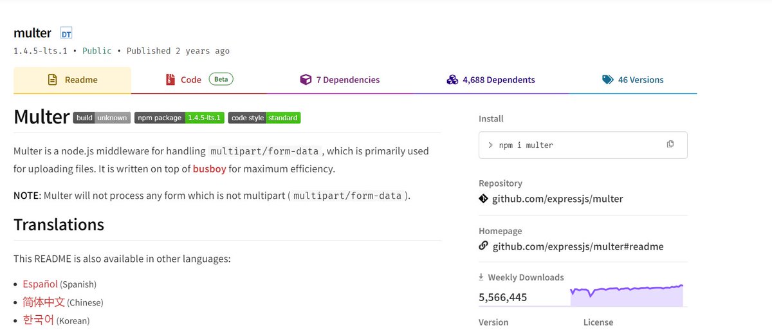Click the chain link icon beside homepage
This screenshot has width=772, height=330.
[484, 246]
